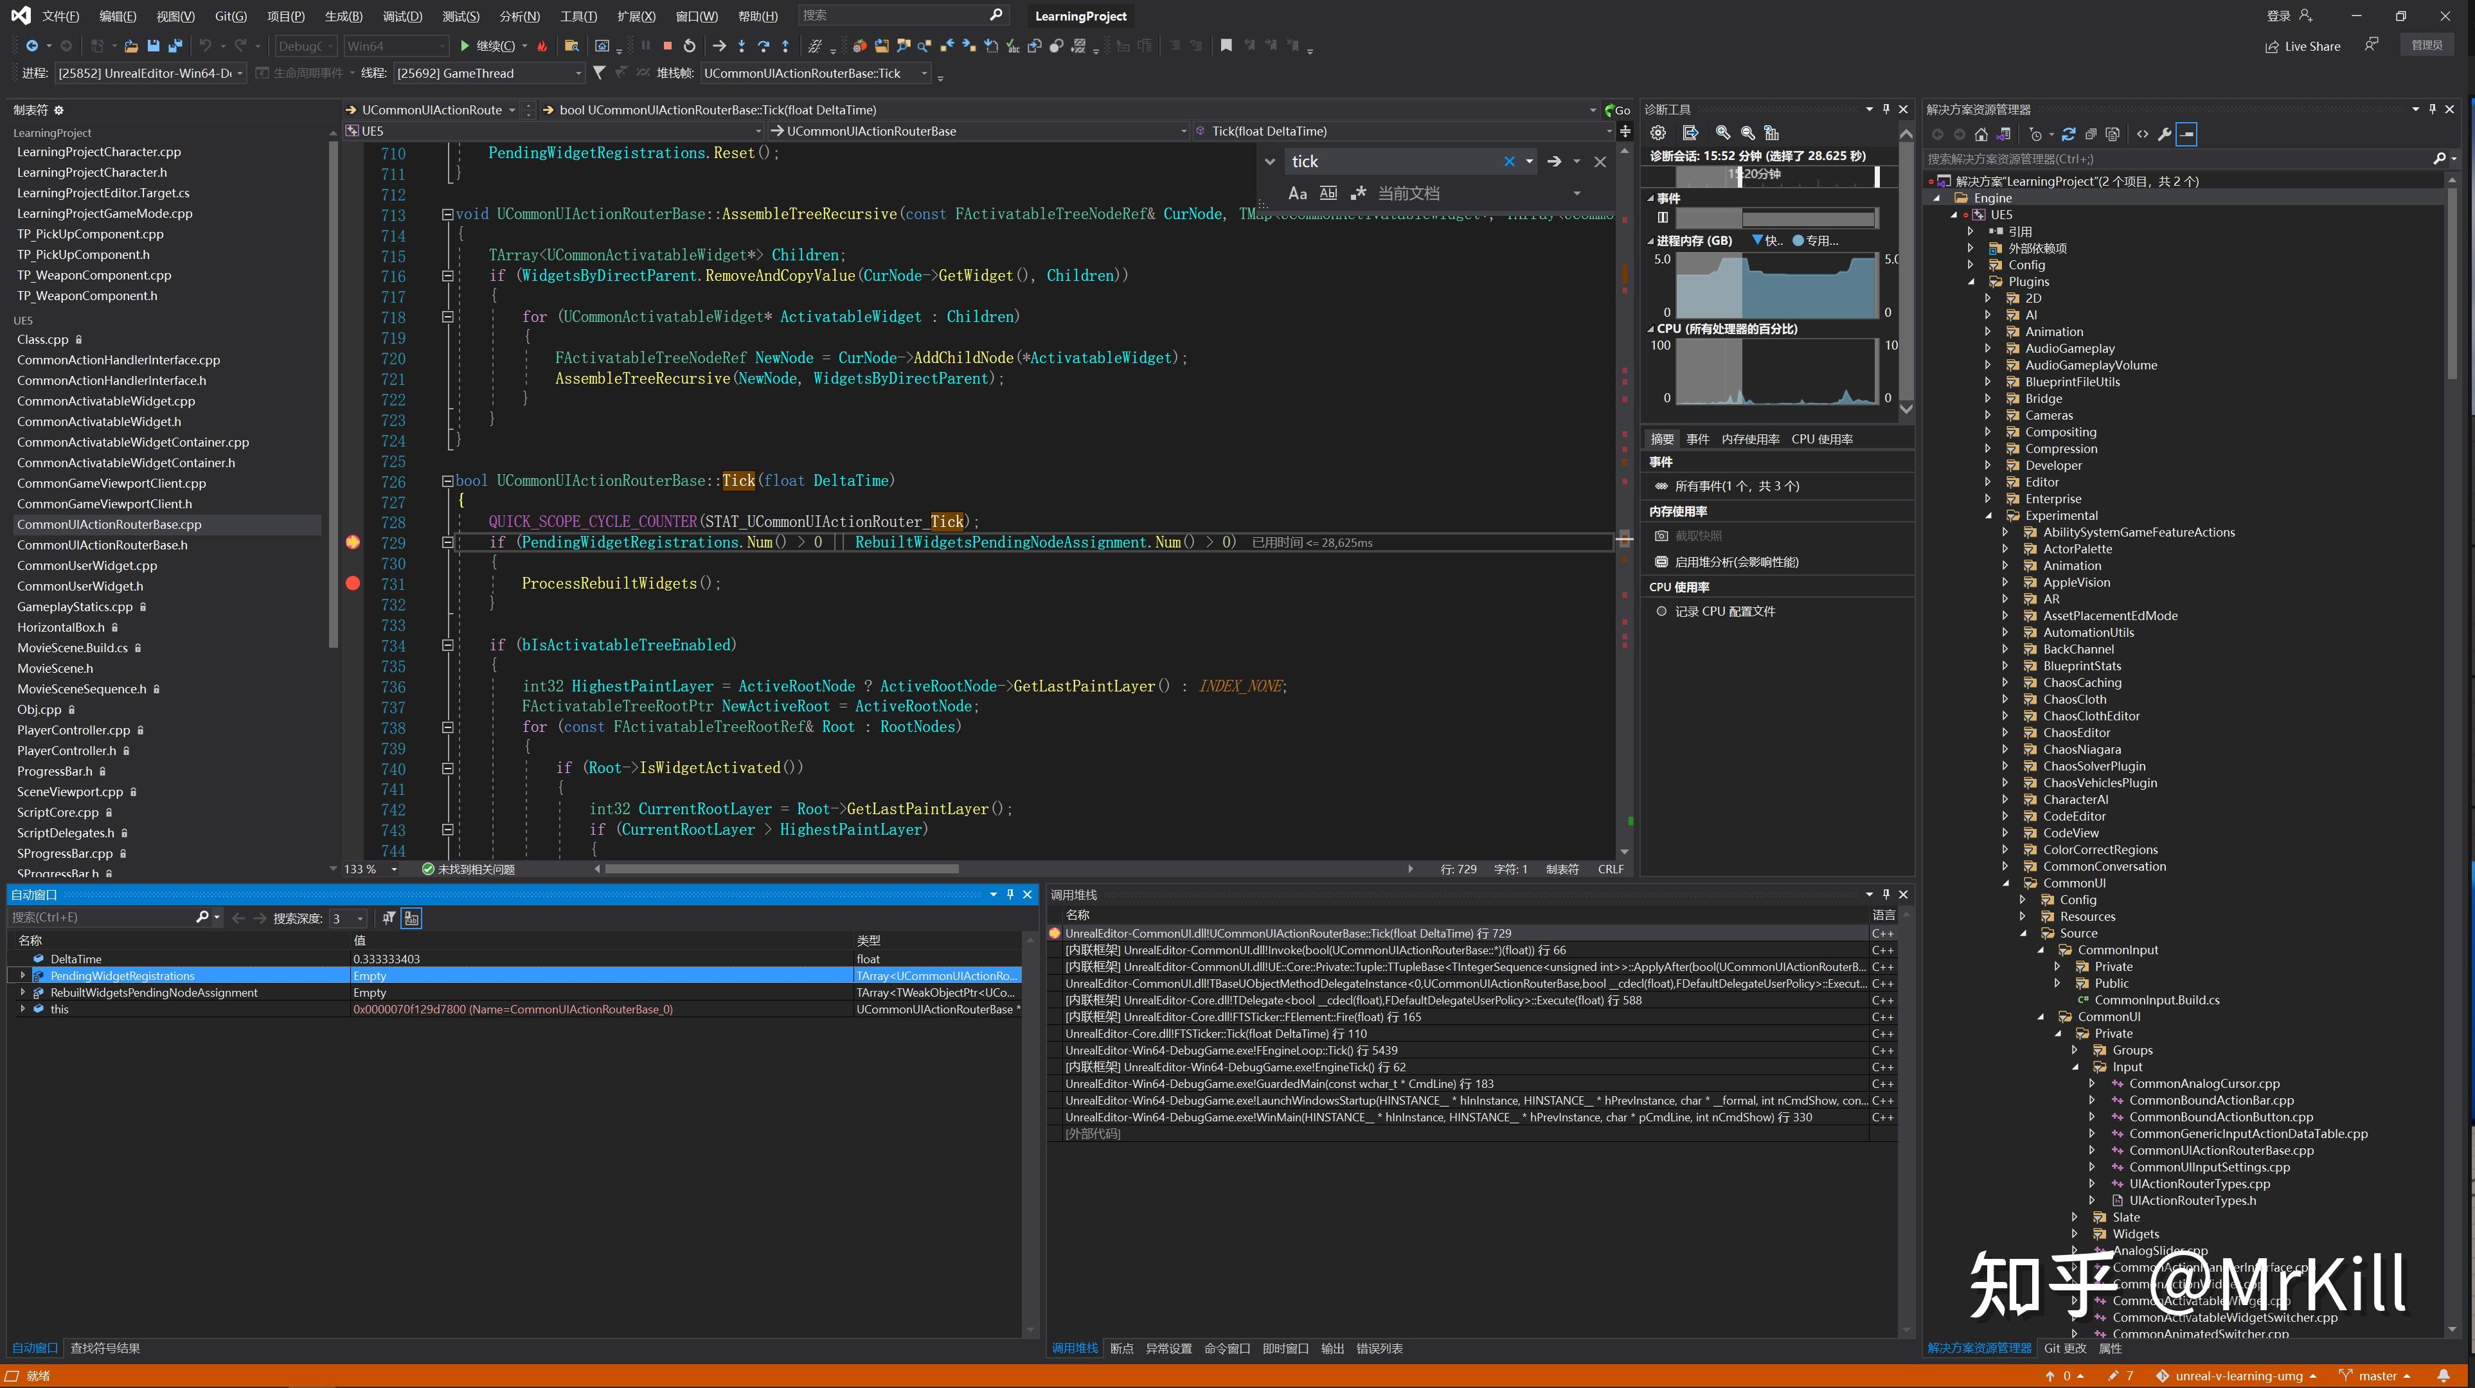Toggle Match Whole Word in find panel
The image size is (2475, 1388).
tap(1328, 193)
